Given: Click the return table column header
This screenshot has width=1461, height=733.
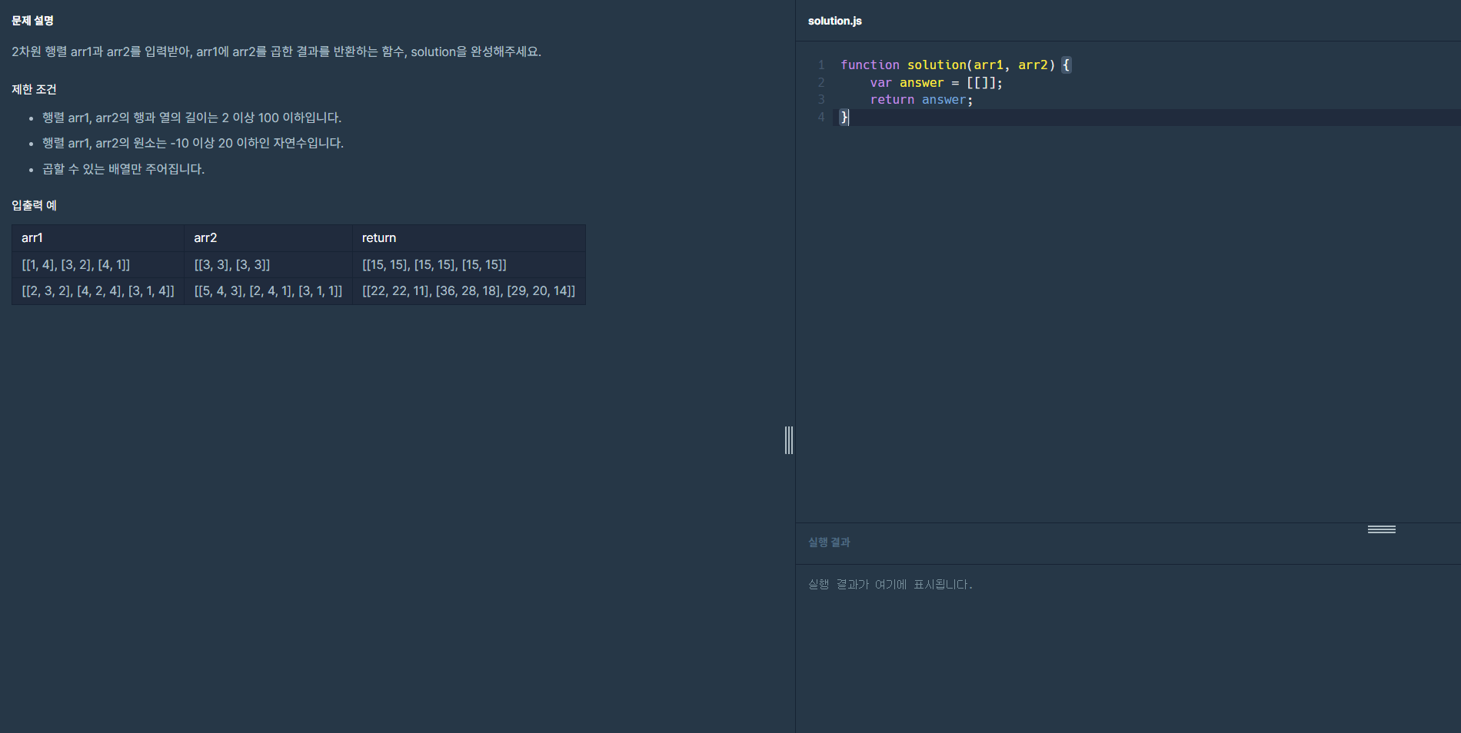Looking at the screenshot, I should (469, 238).
